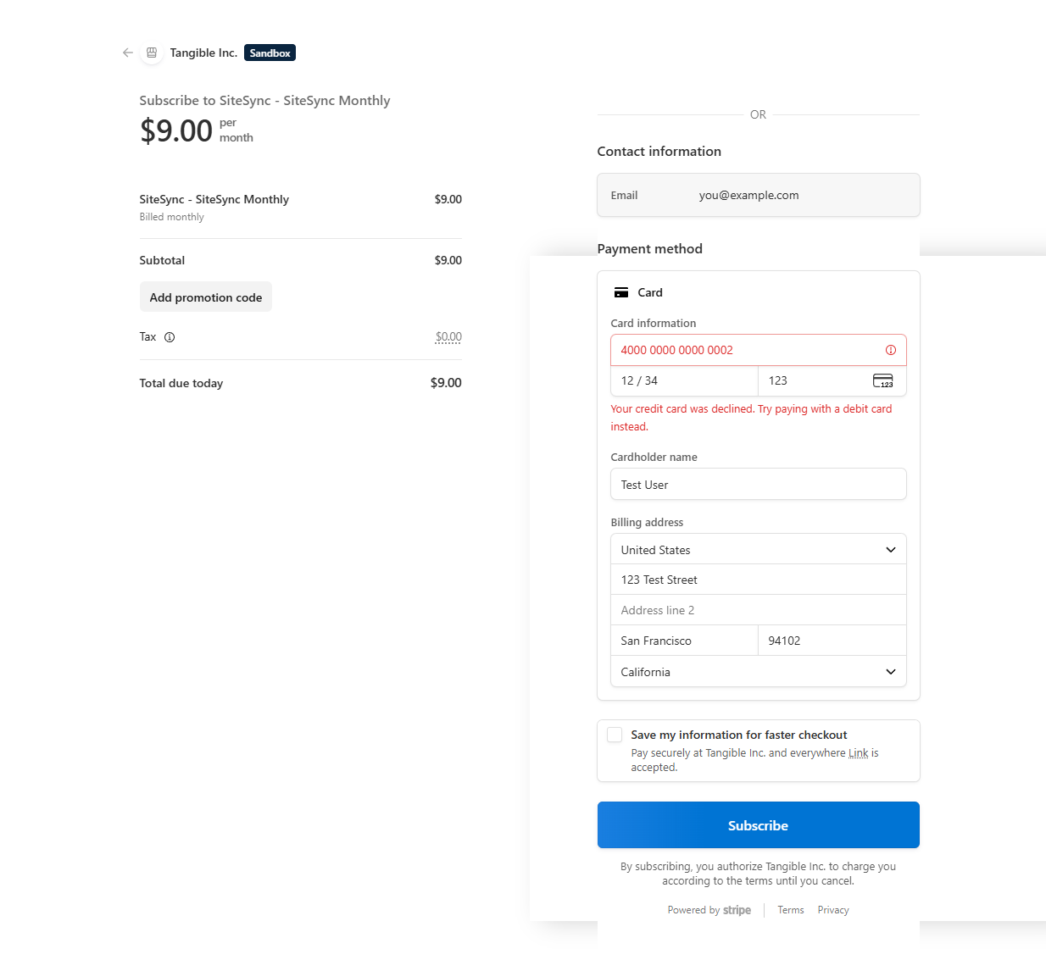1046x960 pixels.
Task: Open the United States country dropdown
Action: tap(759, 549)
